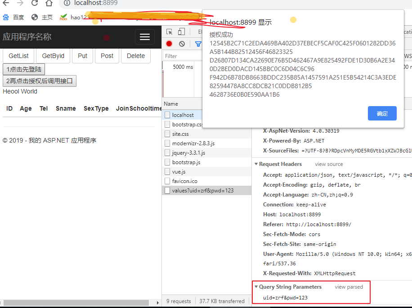Click the 1点击先登陆 button
Image resolution: width=412 pixels, height=308 pixels.
coord(24,69)
